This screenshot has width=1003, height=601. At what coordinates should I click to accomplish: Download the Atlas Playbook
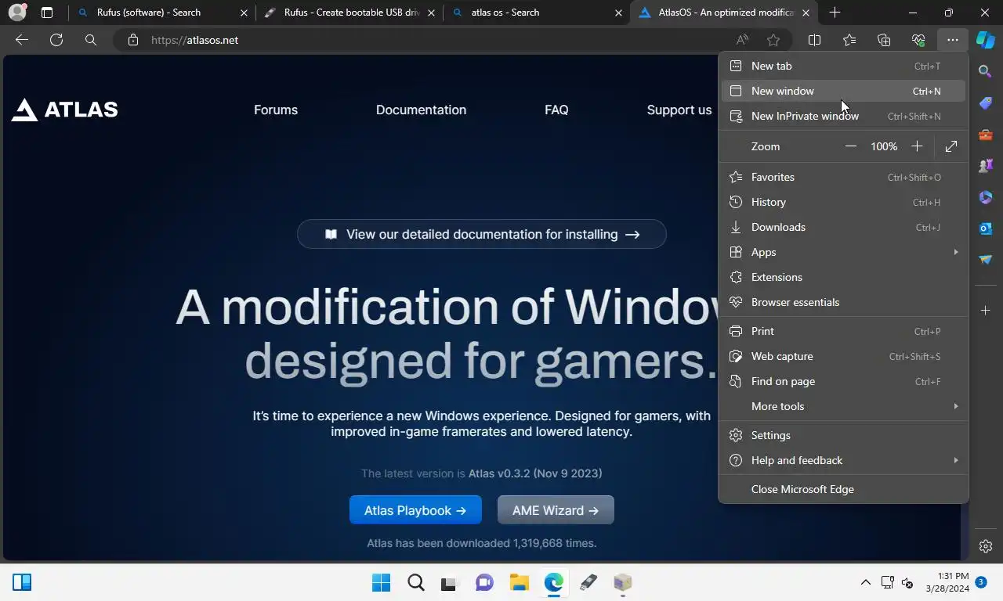[415, 510]
